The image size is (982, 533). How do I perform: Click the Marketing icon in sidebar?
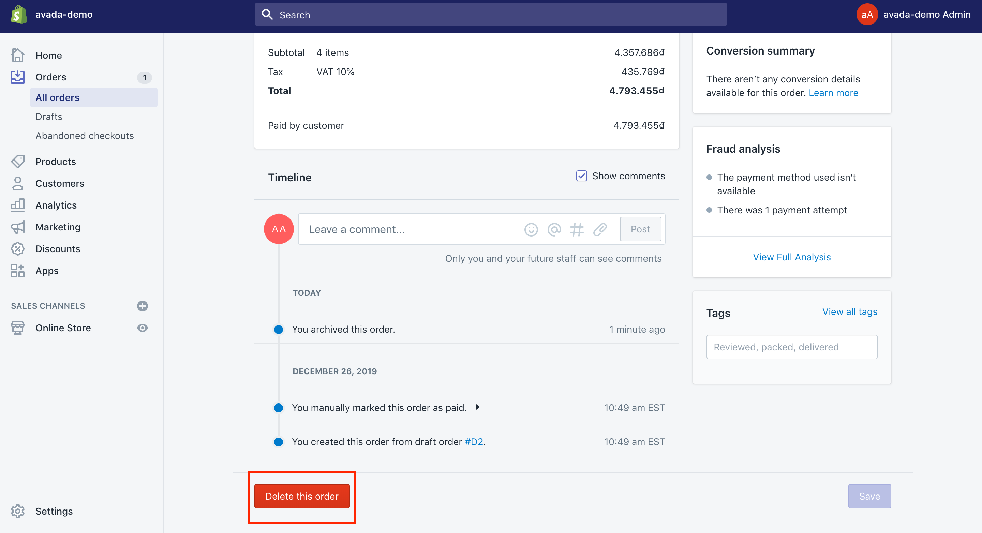[18, 227]
